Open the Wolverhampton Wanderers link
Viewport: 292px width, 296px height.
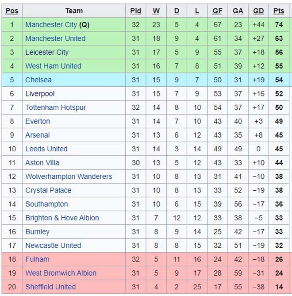[x=69, y=176]
